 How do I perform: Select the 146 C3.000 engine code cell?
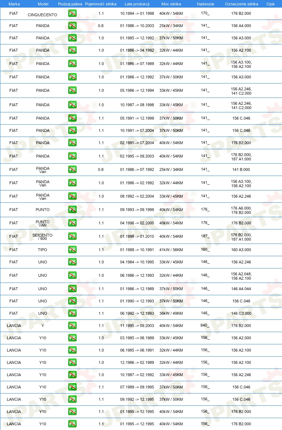pyautogui.click(x=241, y=313)
